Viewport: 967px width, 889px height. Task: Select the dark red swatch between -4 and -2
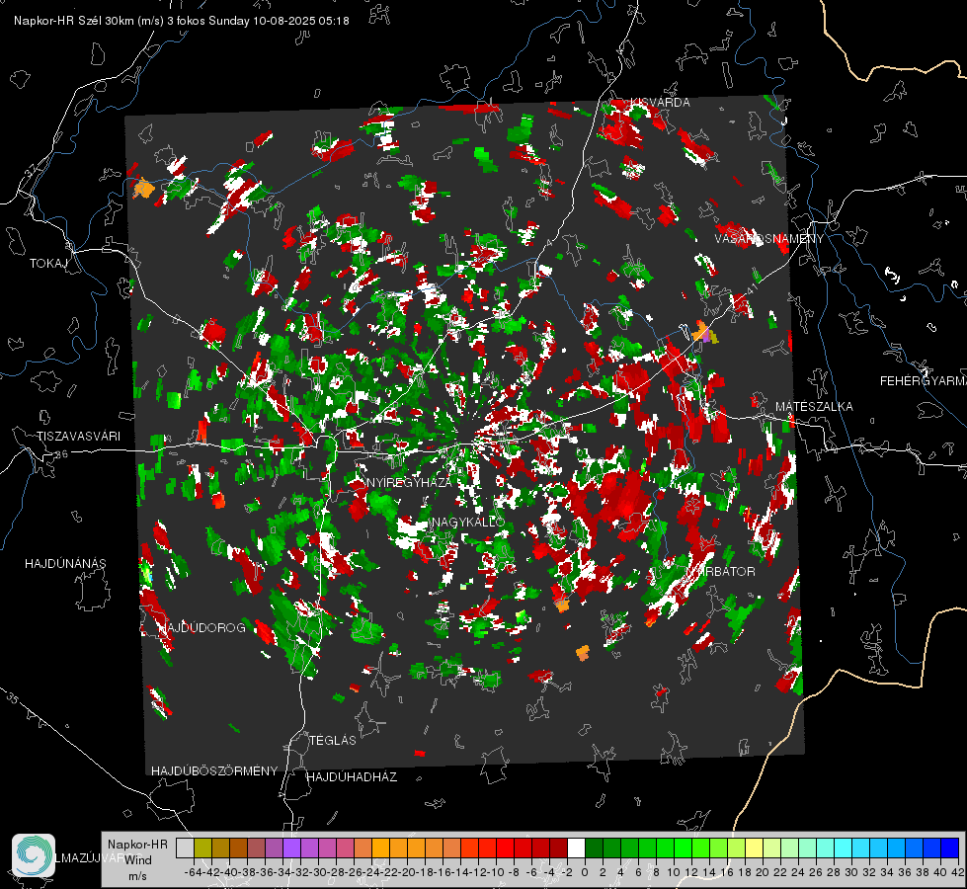click(x=558, y=848)
